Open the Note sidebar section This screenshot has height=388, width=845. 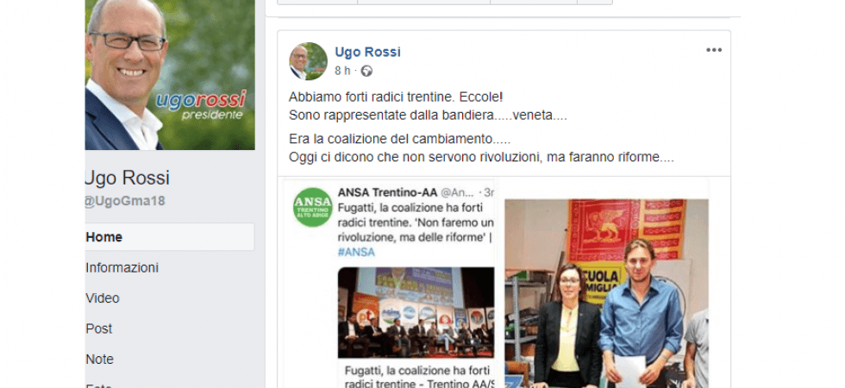(x=100, y=360)
